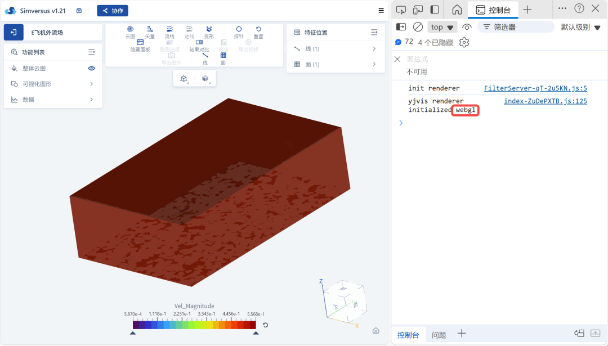Click the right colorbar range slider handle
The width and height of the screenshot is (608, 346).
(256, 333)
